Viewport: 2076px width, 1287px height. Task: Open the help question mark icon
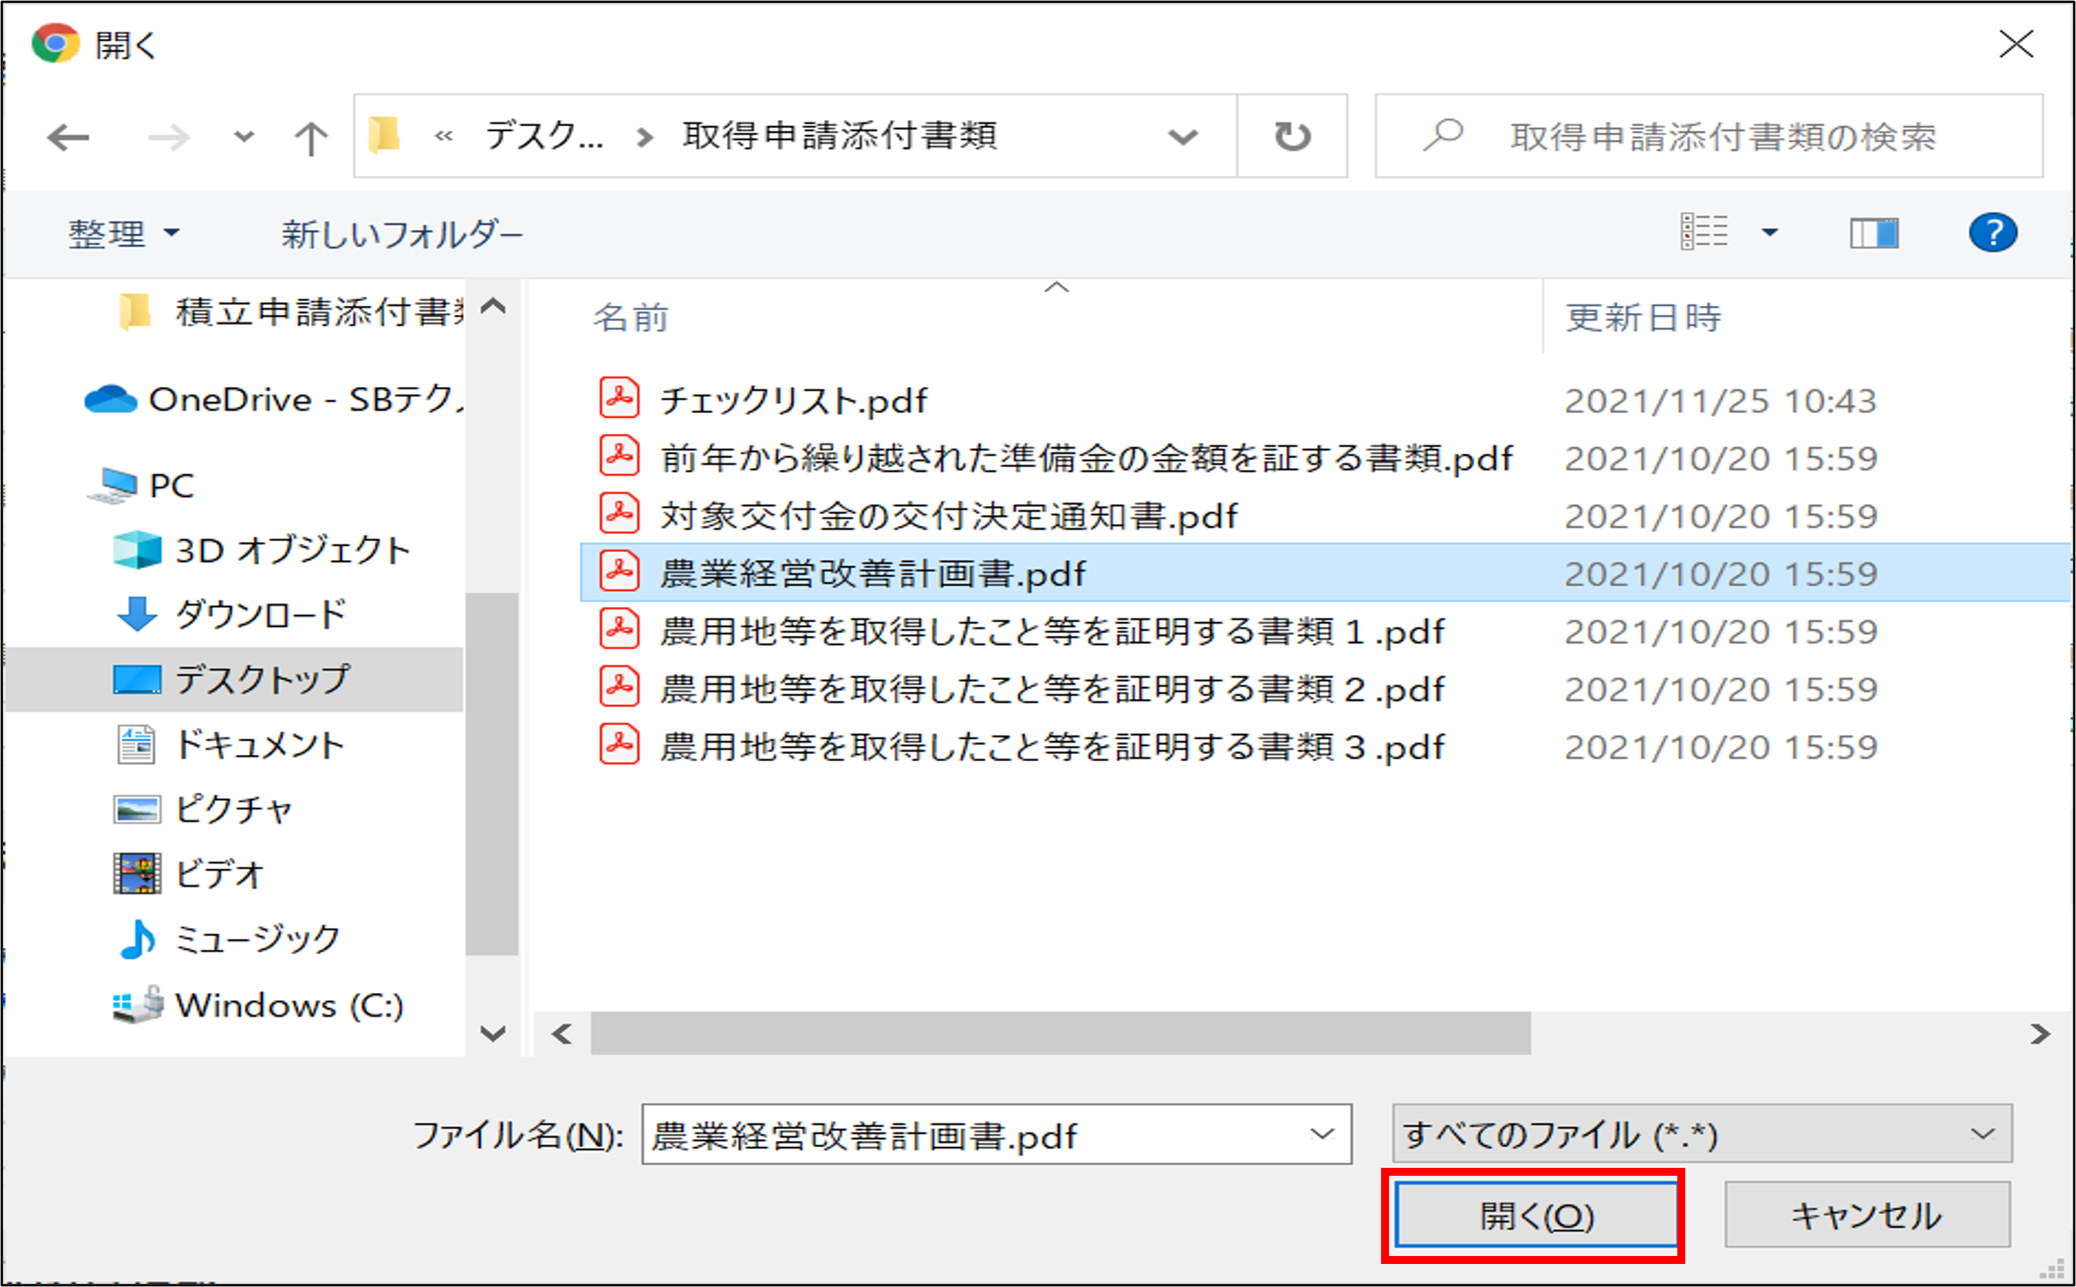[x=1993, y=232]
